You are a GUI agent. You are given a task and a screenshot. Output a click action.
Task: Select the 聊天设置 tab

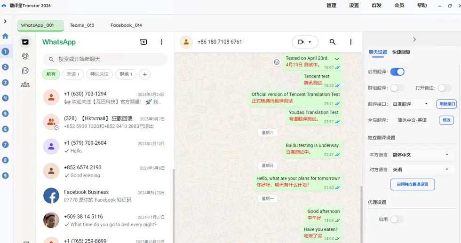pos(378,52)
